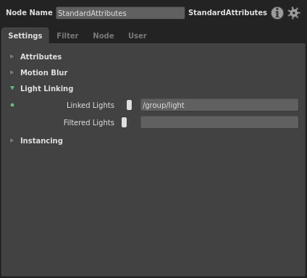Open the node info icon
The width and height of the screenshot is (307, 278).
(x=277, y=13)
